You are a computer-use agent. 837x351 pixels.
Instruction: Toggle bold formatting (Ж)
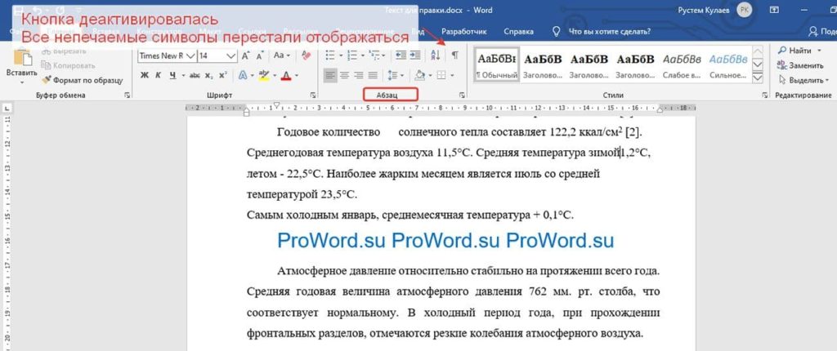point(144,76)
